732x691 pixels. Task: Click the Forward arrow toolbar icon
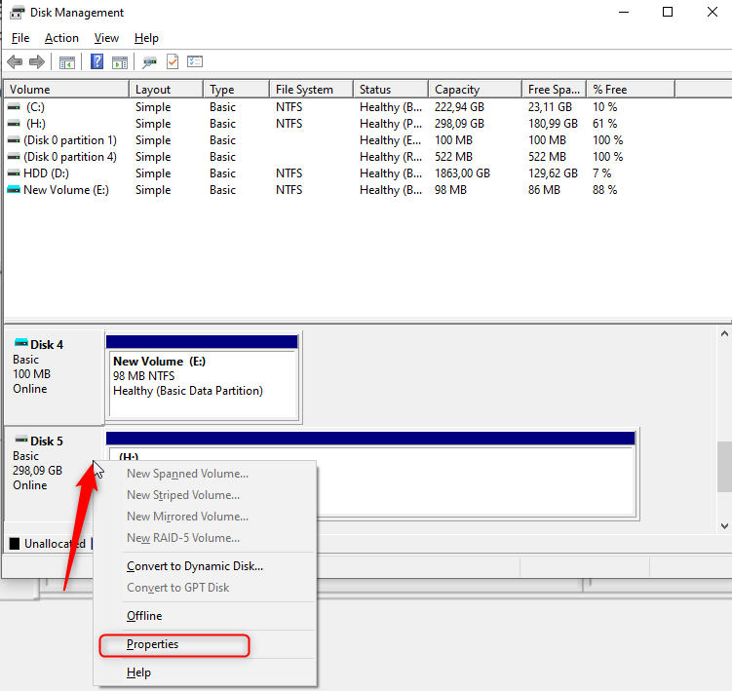tap(37, 61)
